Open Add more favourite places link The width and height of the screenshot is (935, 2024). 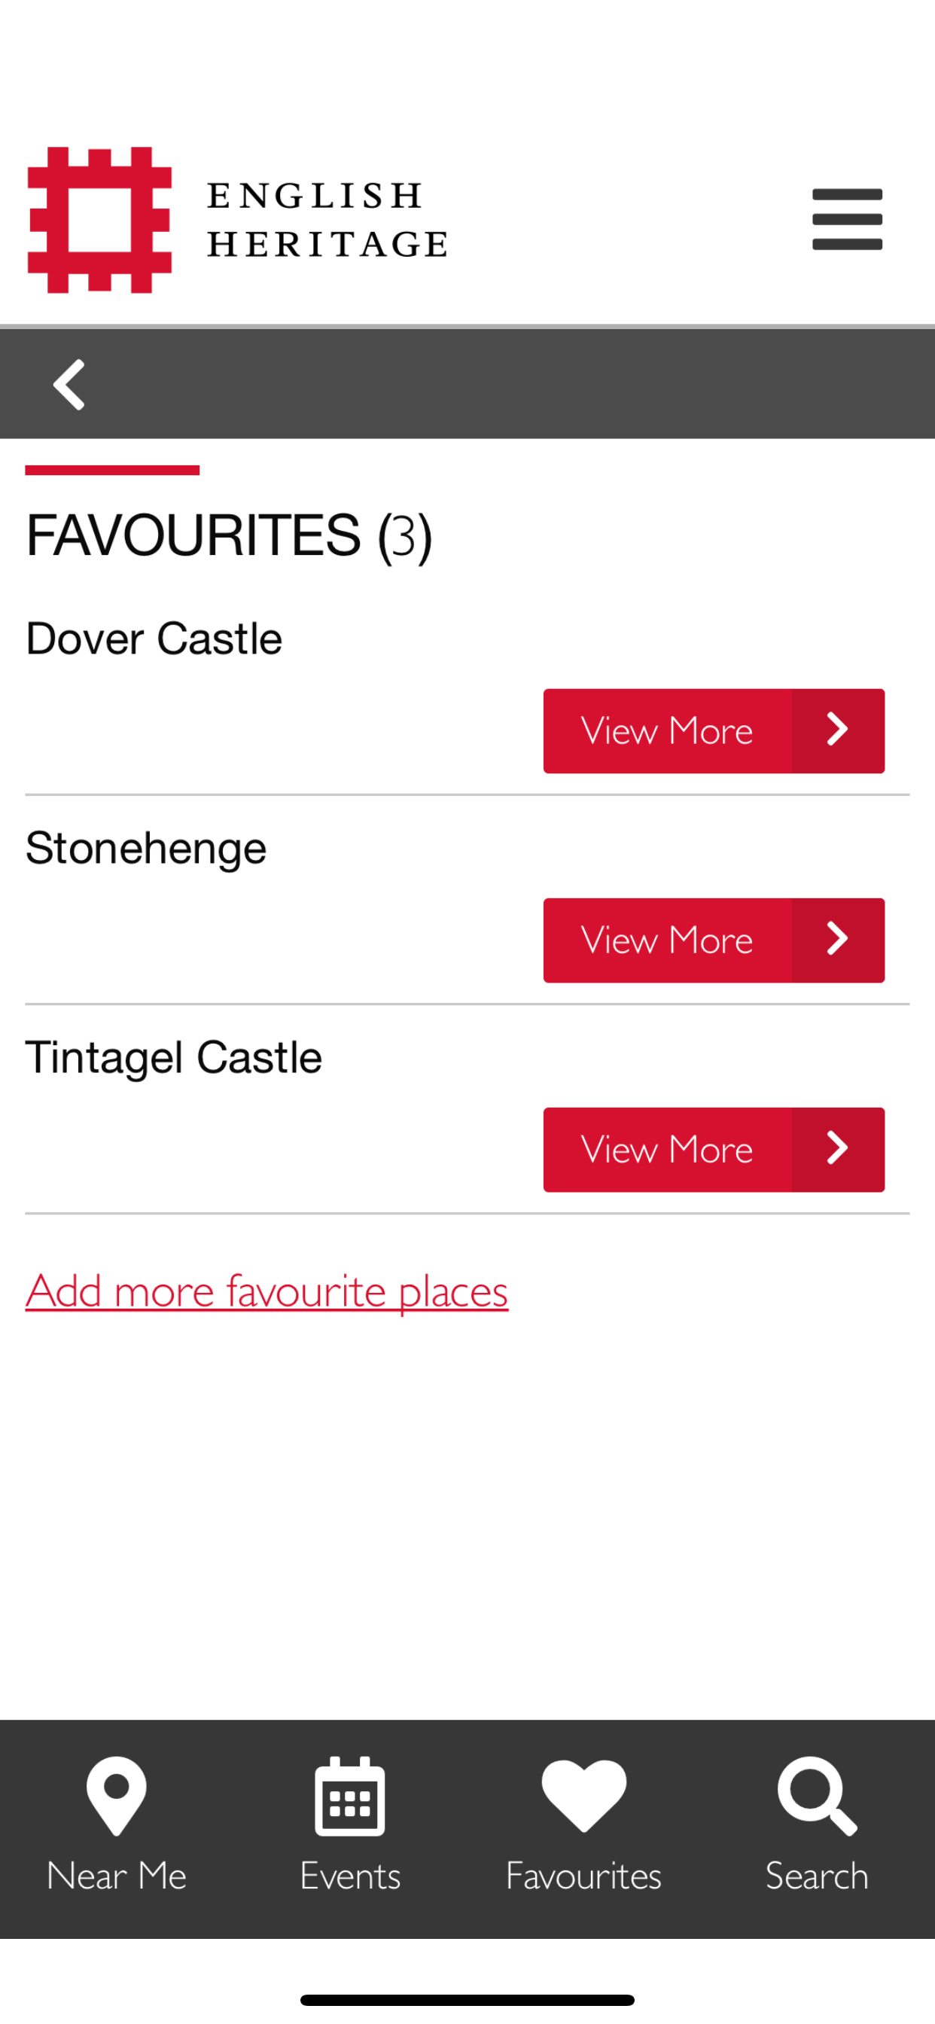[x=266, y=1291]
